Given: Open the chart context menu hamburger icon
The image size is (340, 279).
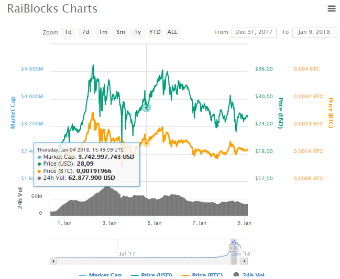Looking at the screenshot, I should coord(331,8).
